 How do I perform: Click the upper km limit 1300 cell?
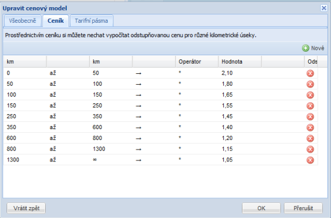[x=99, y=149]
